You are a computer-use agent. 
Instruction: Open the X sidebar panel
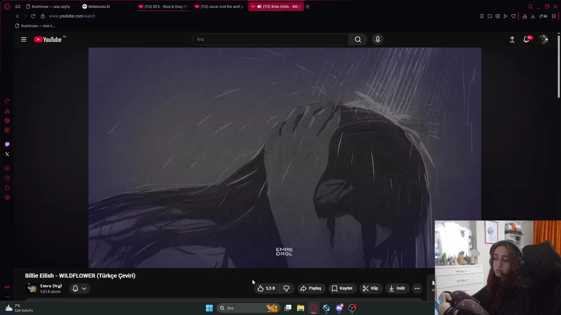pyautogui.click(x=7, y=154)
